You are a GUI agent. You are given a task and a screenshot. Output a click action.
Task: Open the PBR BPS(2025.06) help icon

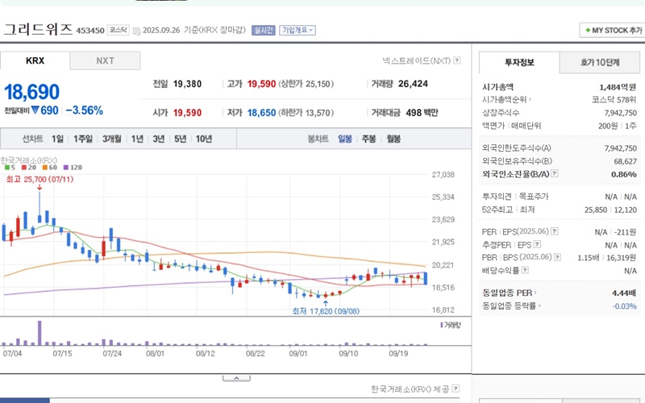point(557,257)
